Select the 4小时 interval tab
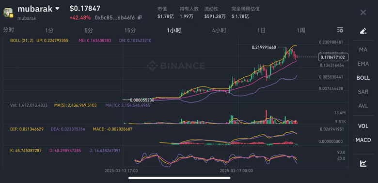Image resolution: width=378 pixels, height=183 pixels. 219,30
